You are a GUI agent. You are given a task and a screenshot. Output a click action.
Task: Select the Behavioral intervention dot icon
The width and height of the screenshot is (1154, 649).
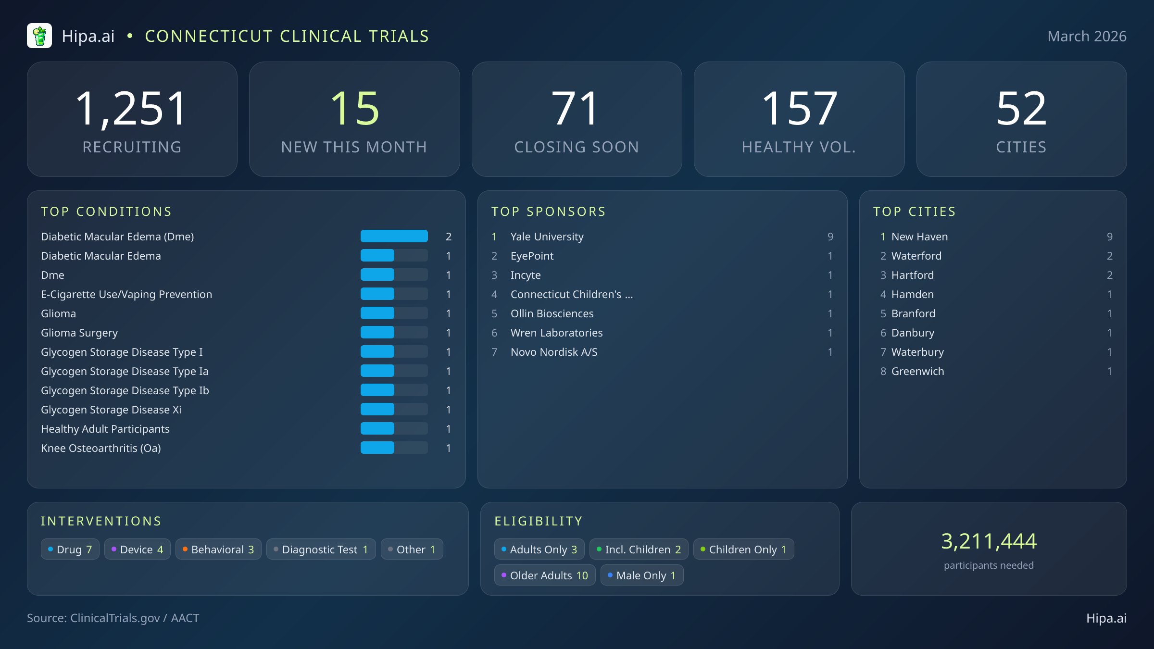coord(185,549)
